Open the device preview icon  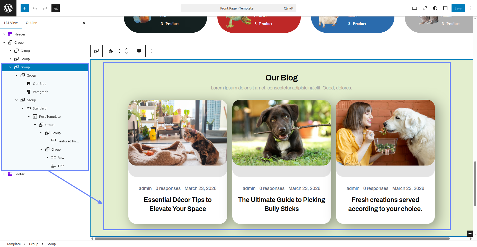pos(414,8)
